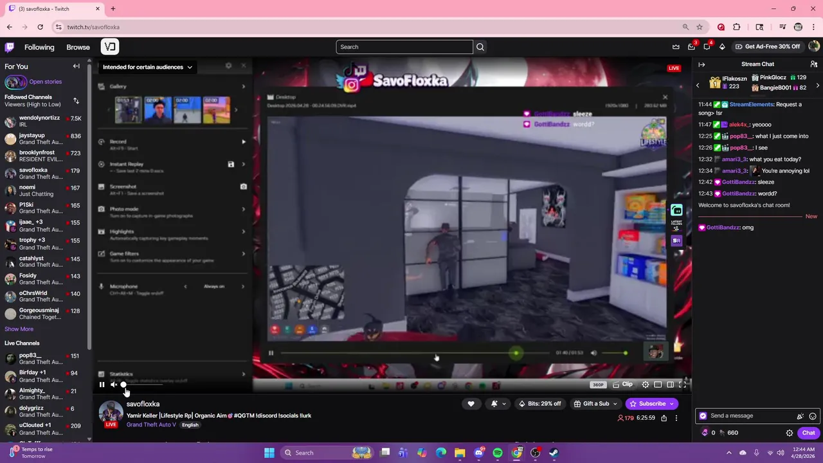Open the Windows Start menu
The height and width of the screenshot is (463, 823).
tap(269, 453)
